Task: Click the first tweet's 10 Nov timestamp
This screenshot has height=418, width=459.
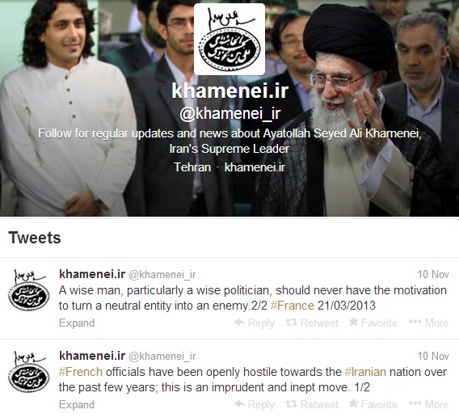Action: (433, 274)
